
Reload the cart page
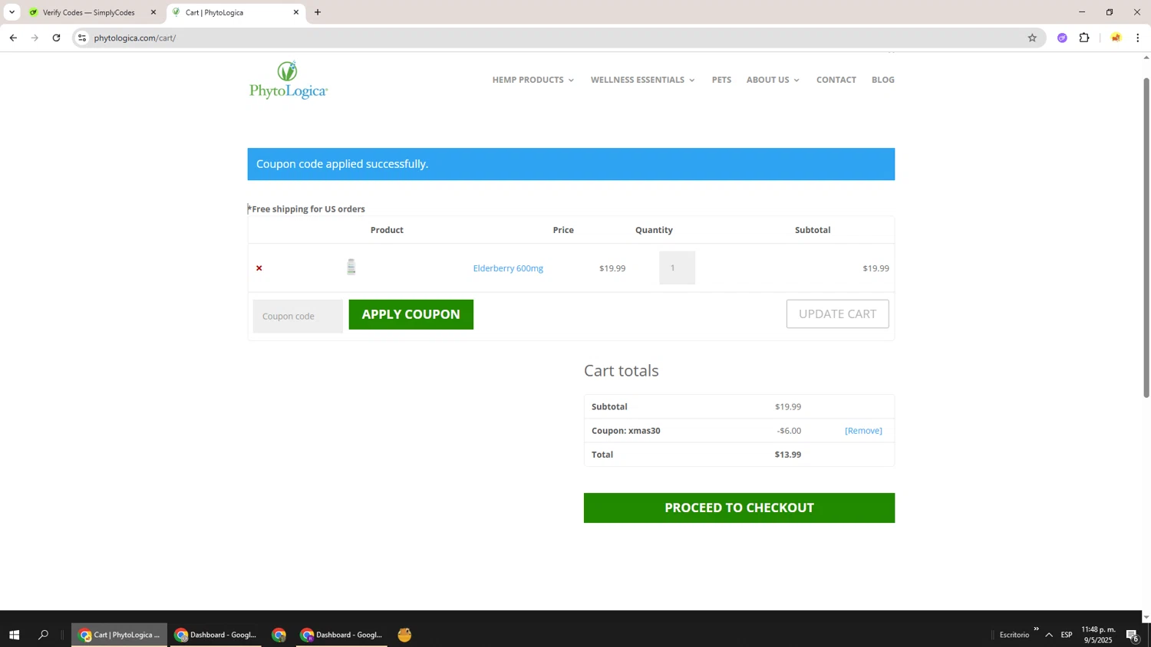coord(57,38)
